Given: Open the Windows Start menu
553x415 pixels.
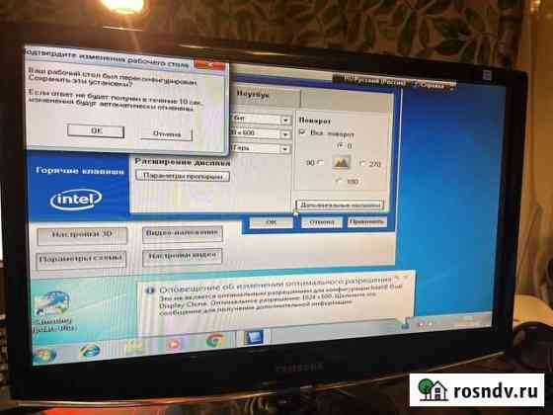Looking at the screenshot, I should [x=44, y=356].
